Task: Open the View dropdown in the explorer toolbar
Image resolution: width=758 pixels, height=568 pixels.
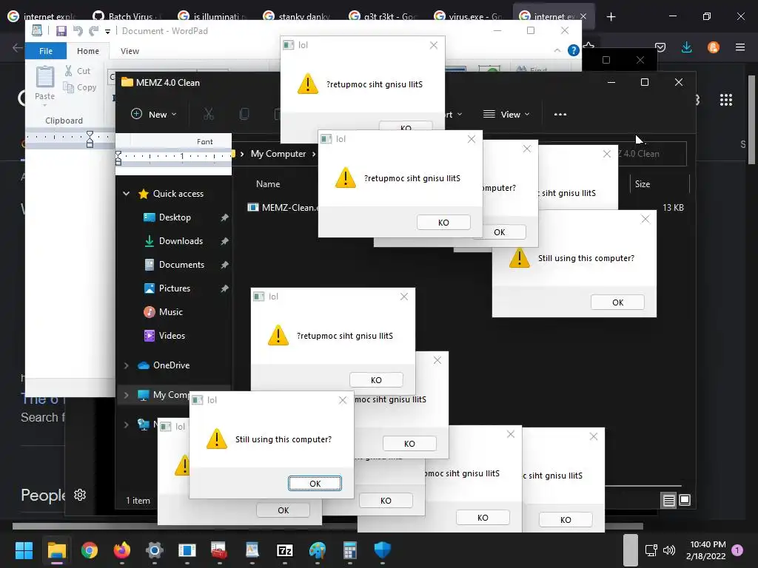Action: (x=506, y=115)
